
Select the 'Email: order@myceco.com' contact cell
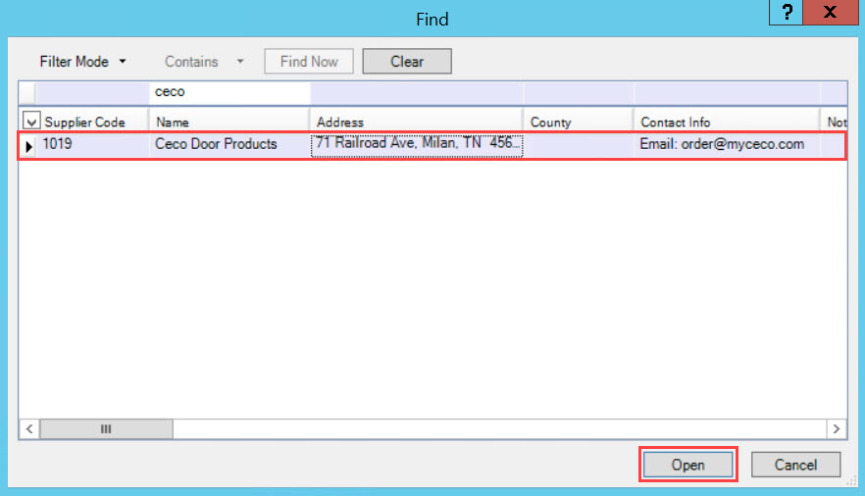click(x=727, y=145)
